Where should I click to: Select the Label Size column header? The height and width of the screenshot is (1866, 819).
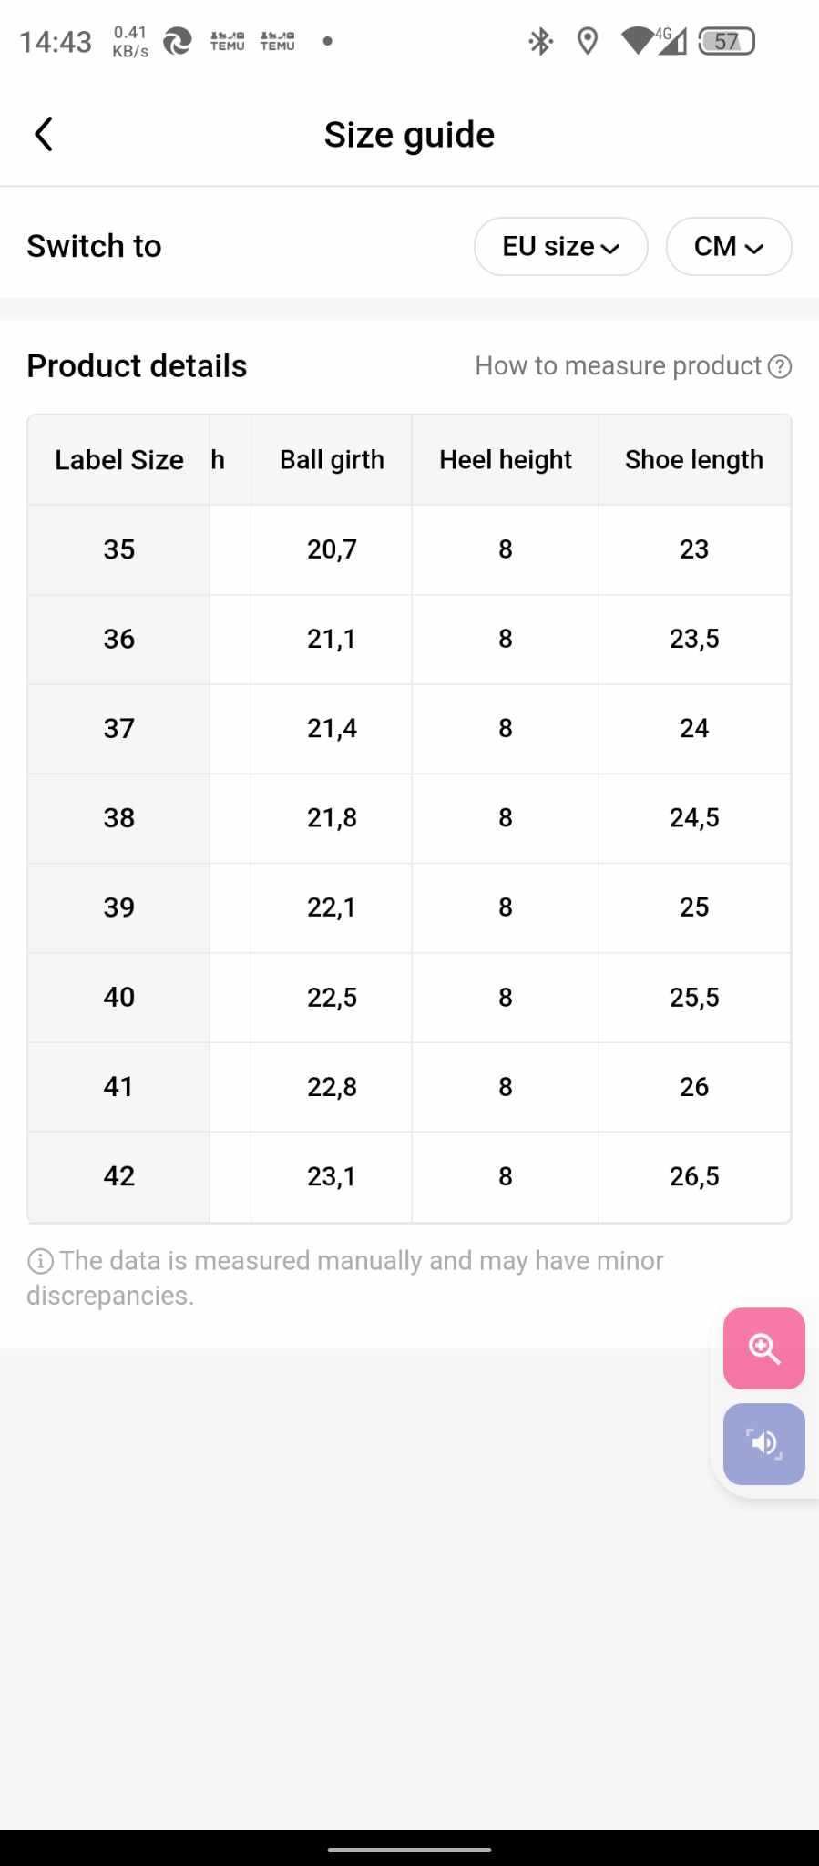click(x=119, y=460)
